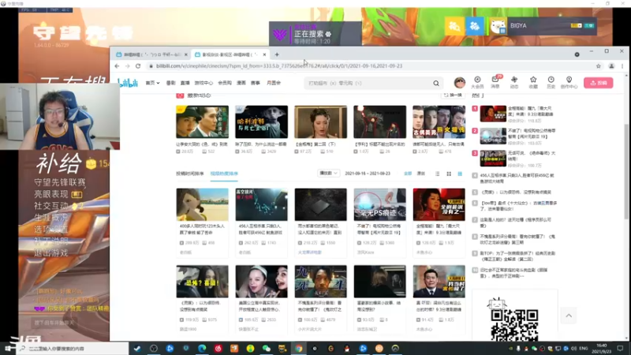Click 选项 in the Overwatch menu
This screenshot has width=631, height=355.
click(50, 229)
